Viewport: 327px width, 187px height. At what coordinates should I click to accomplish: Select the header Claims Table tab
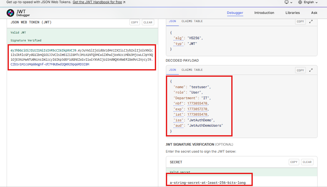click(192, 21)
